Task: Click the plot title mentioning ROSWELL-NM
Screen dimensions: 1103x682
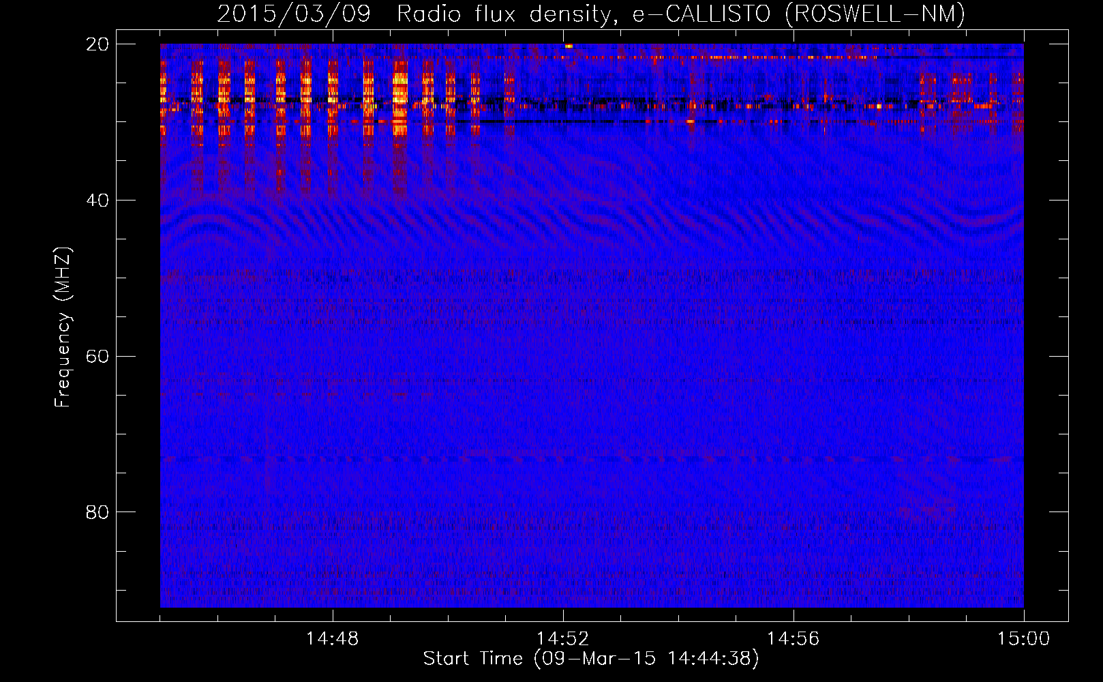Action: 591,14
